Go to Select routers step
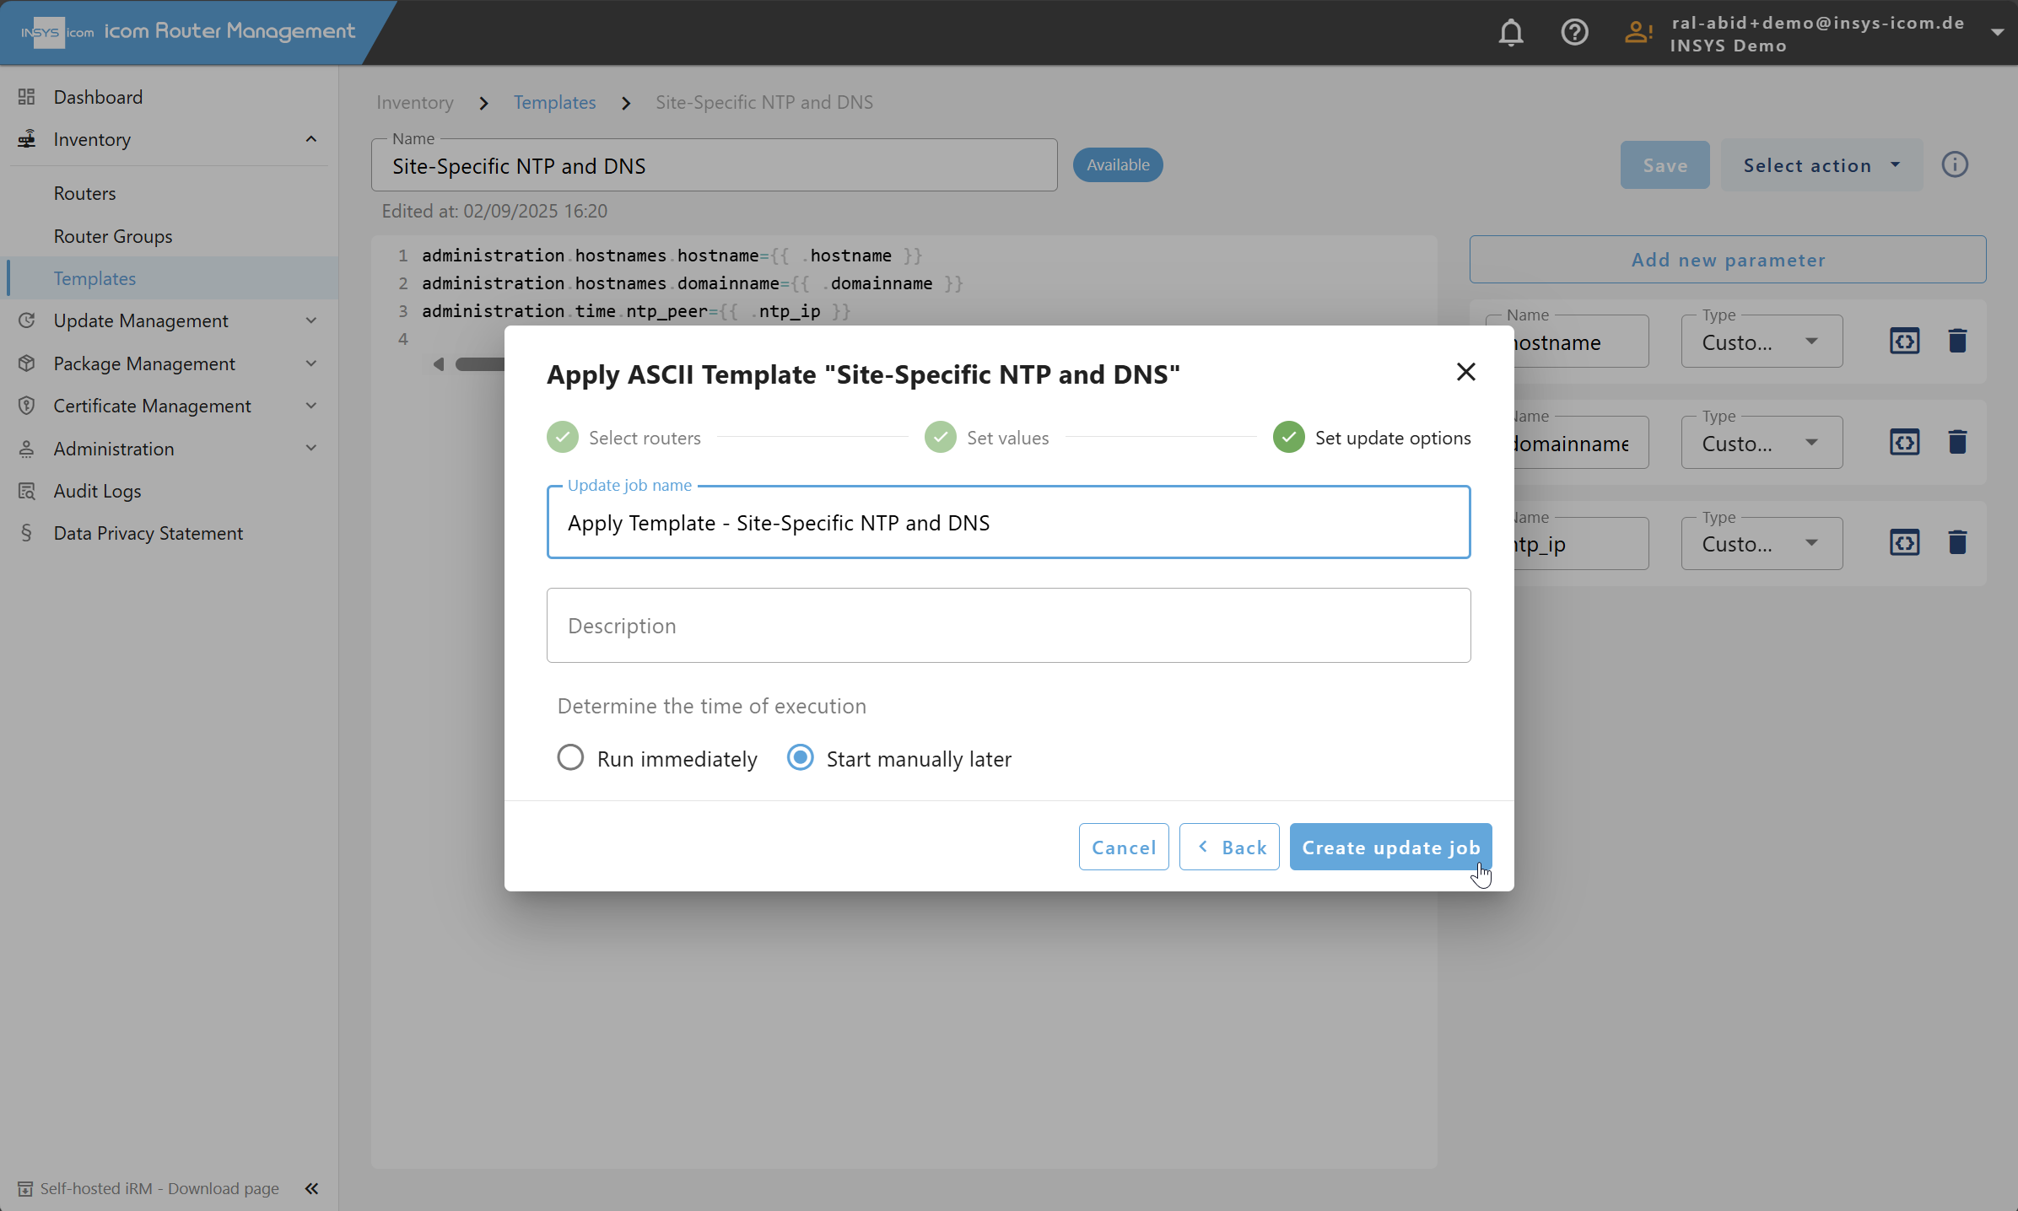The width and height of the screenshot is (2018, 1211). click(624, 437)
